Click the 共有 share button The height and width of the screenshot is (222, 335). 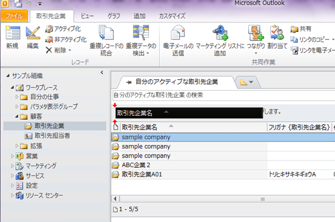[x=301, y=29]
